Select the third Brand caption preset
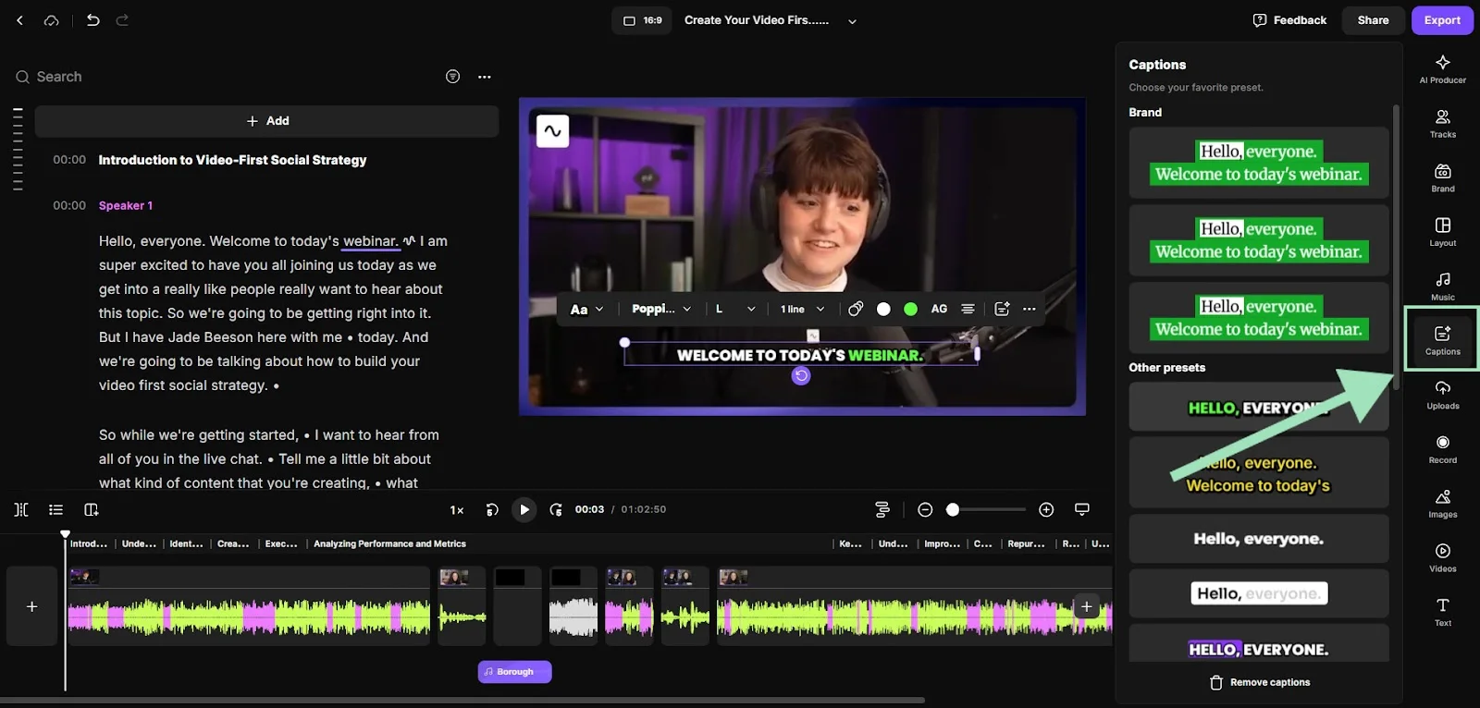 [x=1258, y=318]
